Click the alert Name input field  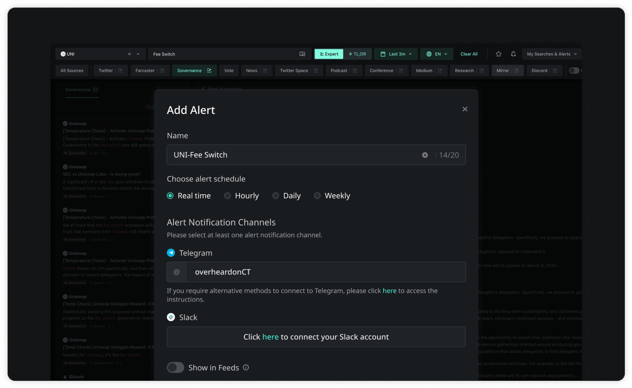(x=316, y=155)
